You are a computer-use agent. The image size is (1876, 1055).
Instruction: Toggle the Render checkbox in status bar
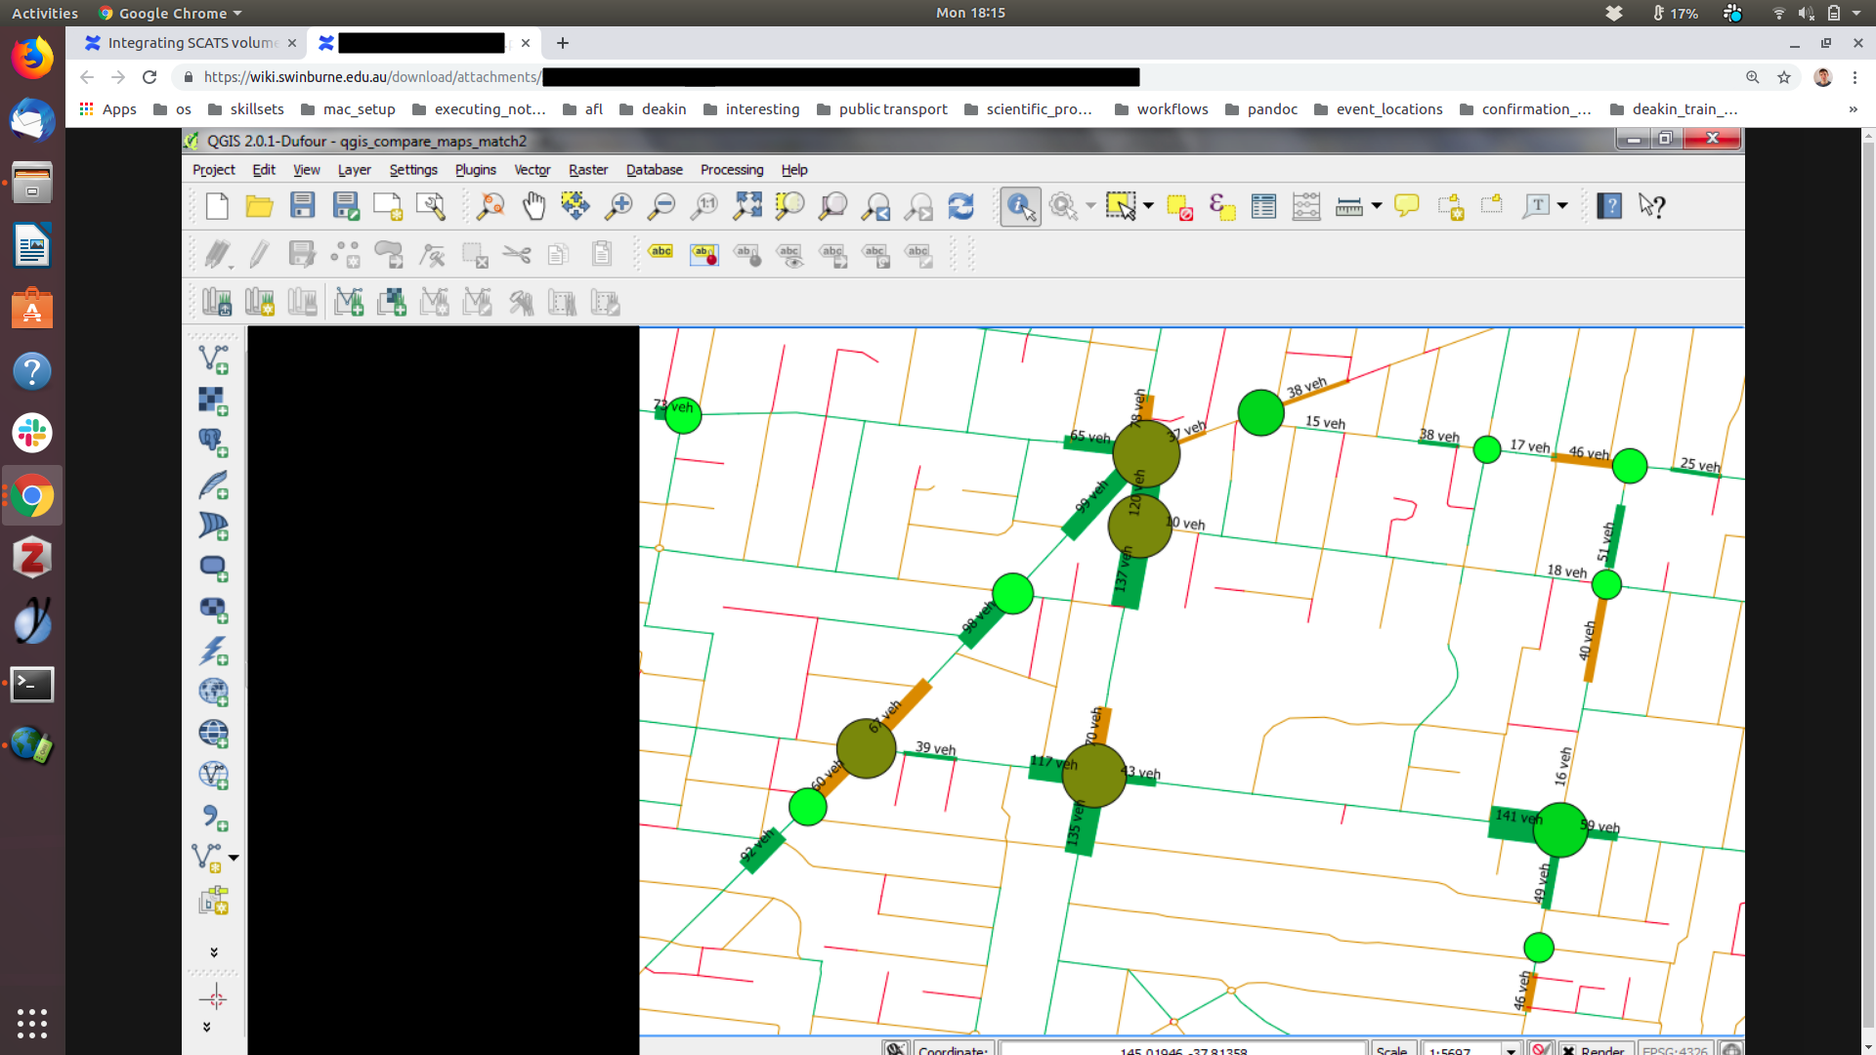click(x=1568, y=1050)
